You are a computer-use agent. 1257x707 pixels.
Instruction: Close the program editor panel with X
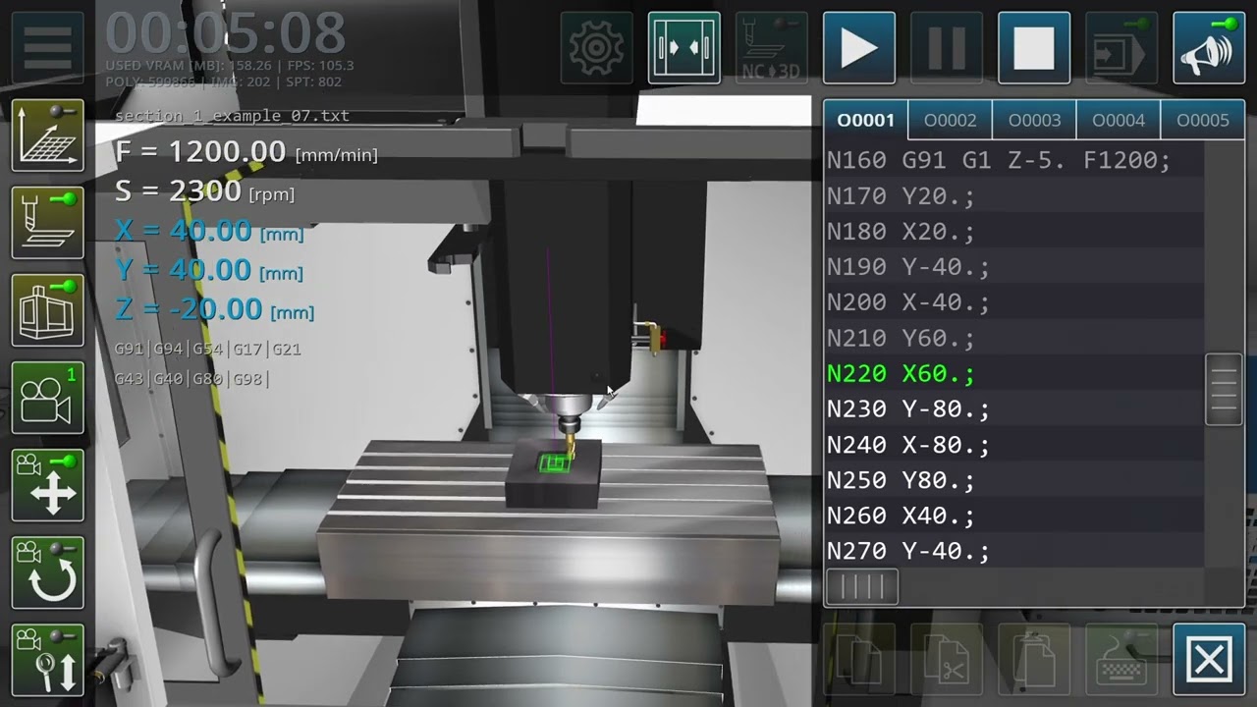click(x=1209, y=660)
